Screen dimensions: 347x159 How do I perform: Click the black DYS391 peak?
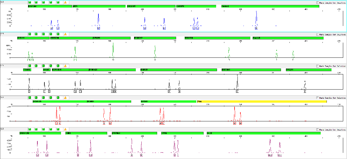click(x=305, y=85)
